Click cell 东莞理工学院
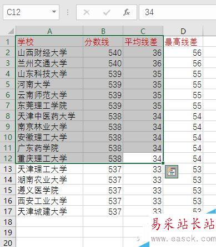216x247 pixels. pyautogui.click(x=49, y=105)
